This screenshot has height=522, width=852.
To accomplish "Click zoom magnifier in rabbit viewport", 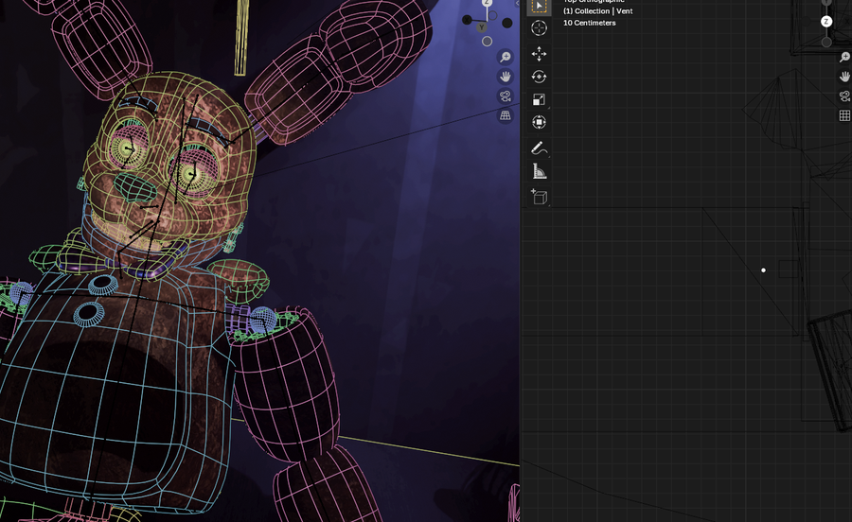I will pyautogui.click(x=506, y=57).
